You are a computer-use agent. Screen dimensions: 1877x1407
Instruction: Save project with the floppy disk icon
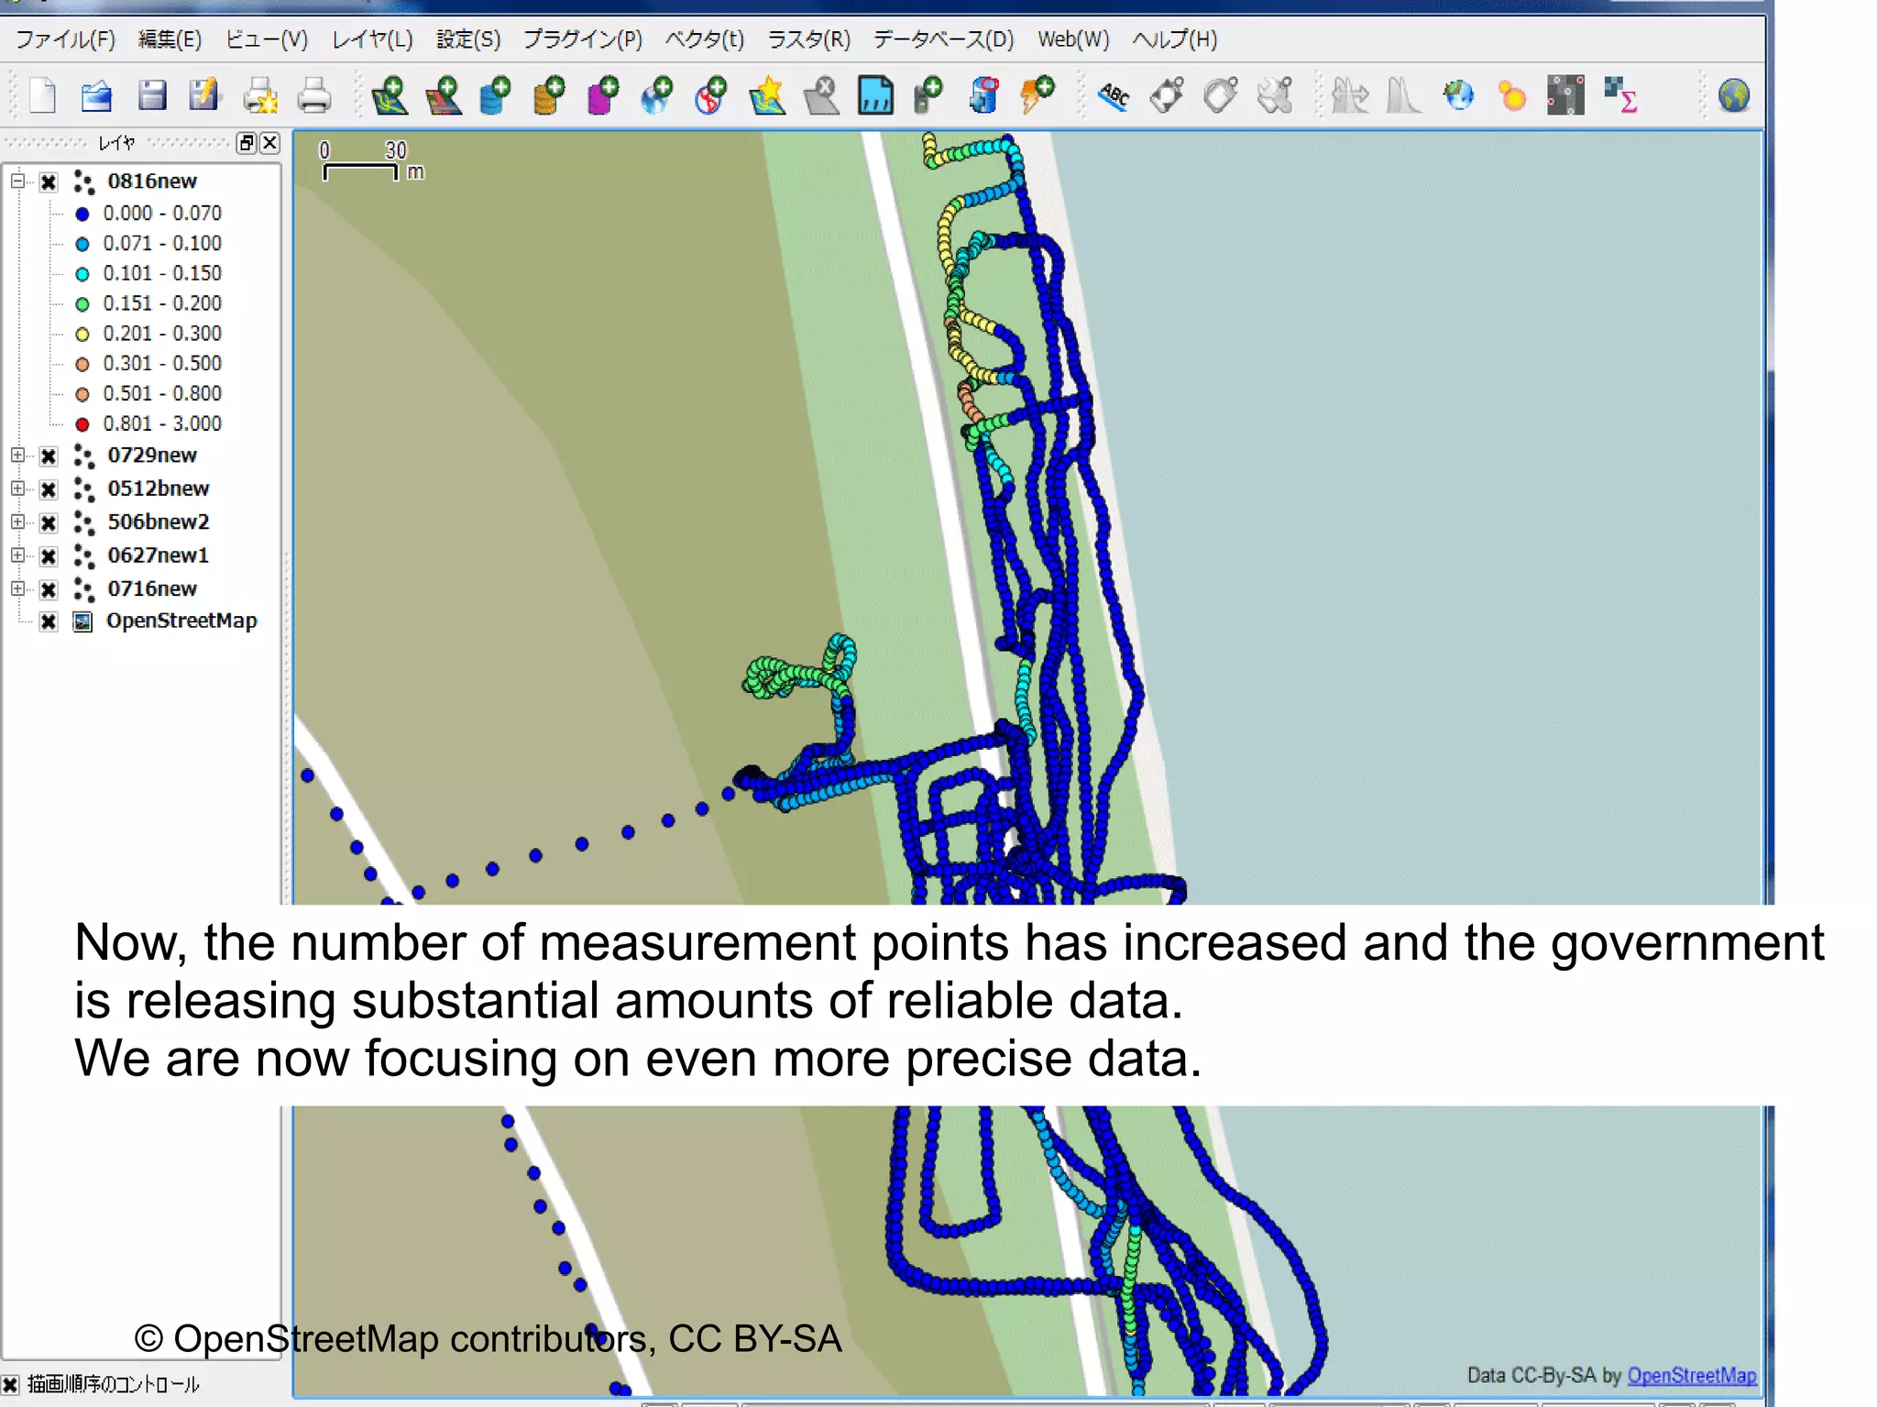pos(151,95)
